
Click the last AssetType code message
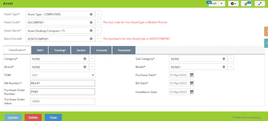tap(135, 22)
